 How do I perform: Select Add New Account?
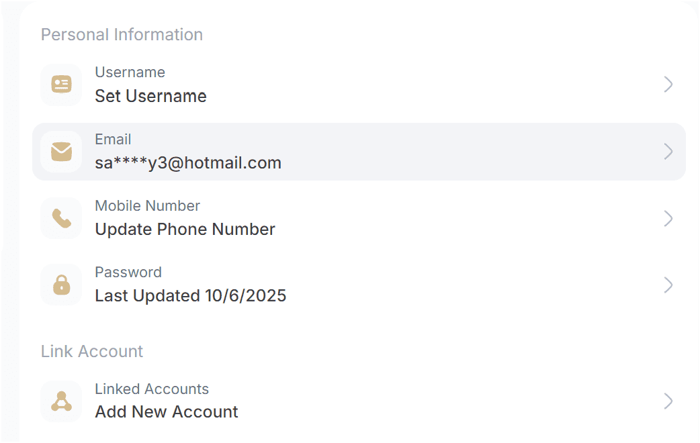tap(166, 411)
